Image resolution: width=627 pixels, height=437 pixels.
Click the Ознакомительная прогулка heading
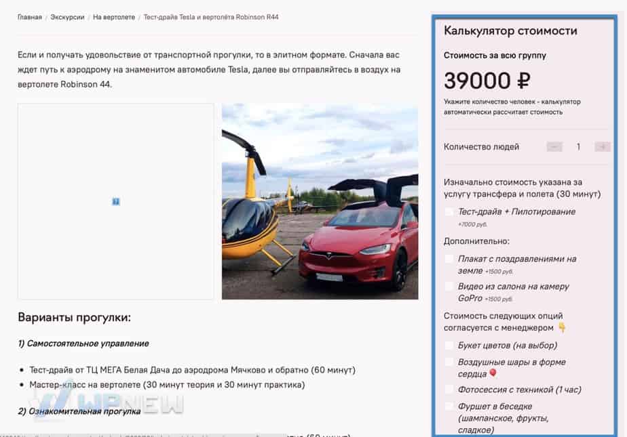[79, 411]
